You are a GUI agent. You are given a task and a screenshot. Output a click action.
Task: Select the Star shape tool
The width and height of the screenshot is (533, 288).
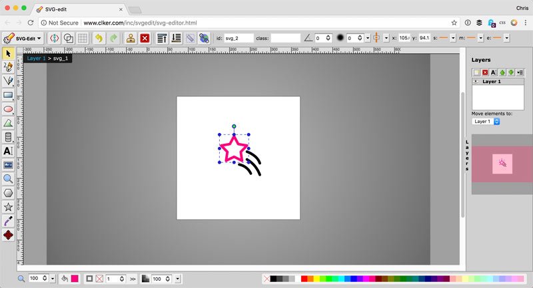click(x=8, y=207)
